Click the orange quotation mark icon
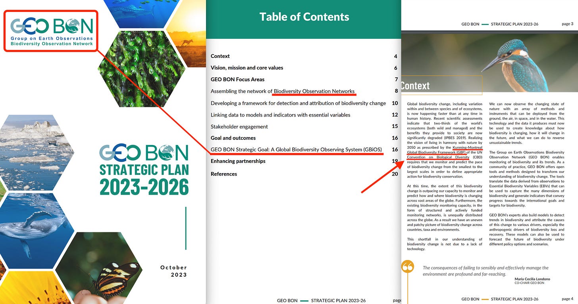This screenshot has width=578, height=304. (408, 267)
